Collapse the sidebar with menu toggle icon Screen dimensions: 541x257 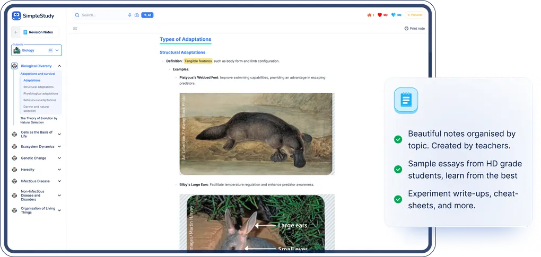pyautogui.click(x=75, y=29)
